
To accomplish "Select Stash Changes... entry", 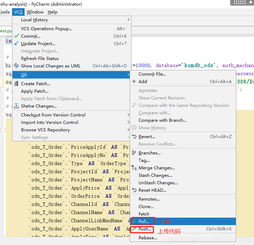I will coord(183,175).
